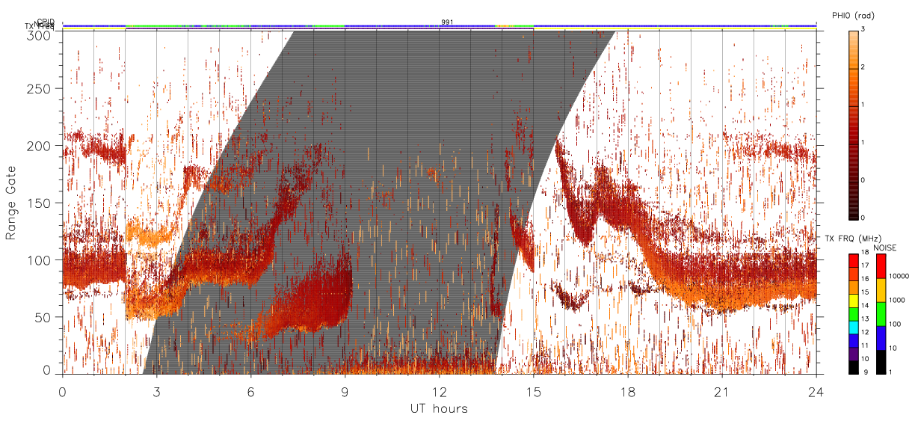Click the orange 15–16 MHz TX FRQ swatch
Screen dimensions: 918x424
point(853,288)
